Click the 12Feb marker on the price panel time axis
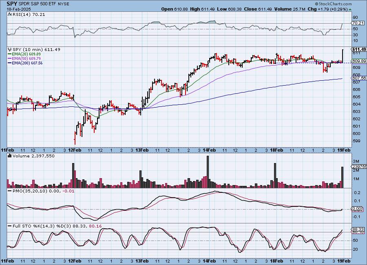Viewport: 367px width, 265px height. click(x=75, y=150)
